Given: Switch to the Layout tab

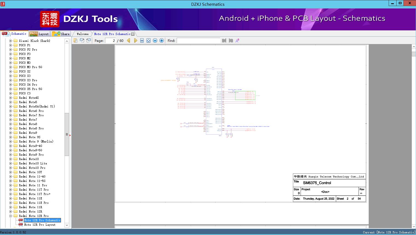Looking at the screenshot, I should pos(39,34).
